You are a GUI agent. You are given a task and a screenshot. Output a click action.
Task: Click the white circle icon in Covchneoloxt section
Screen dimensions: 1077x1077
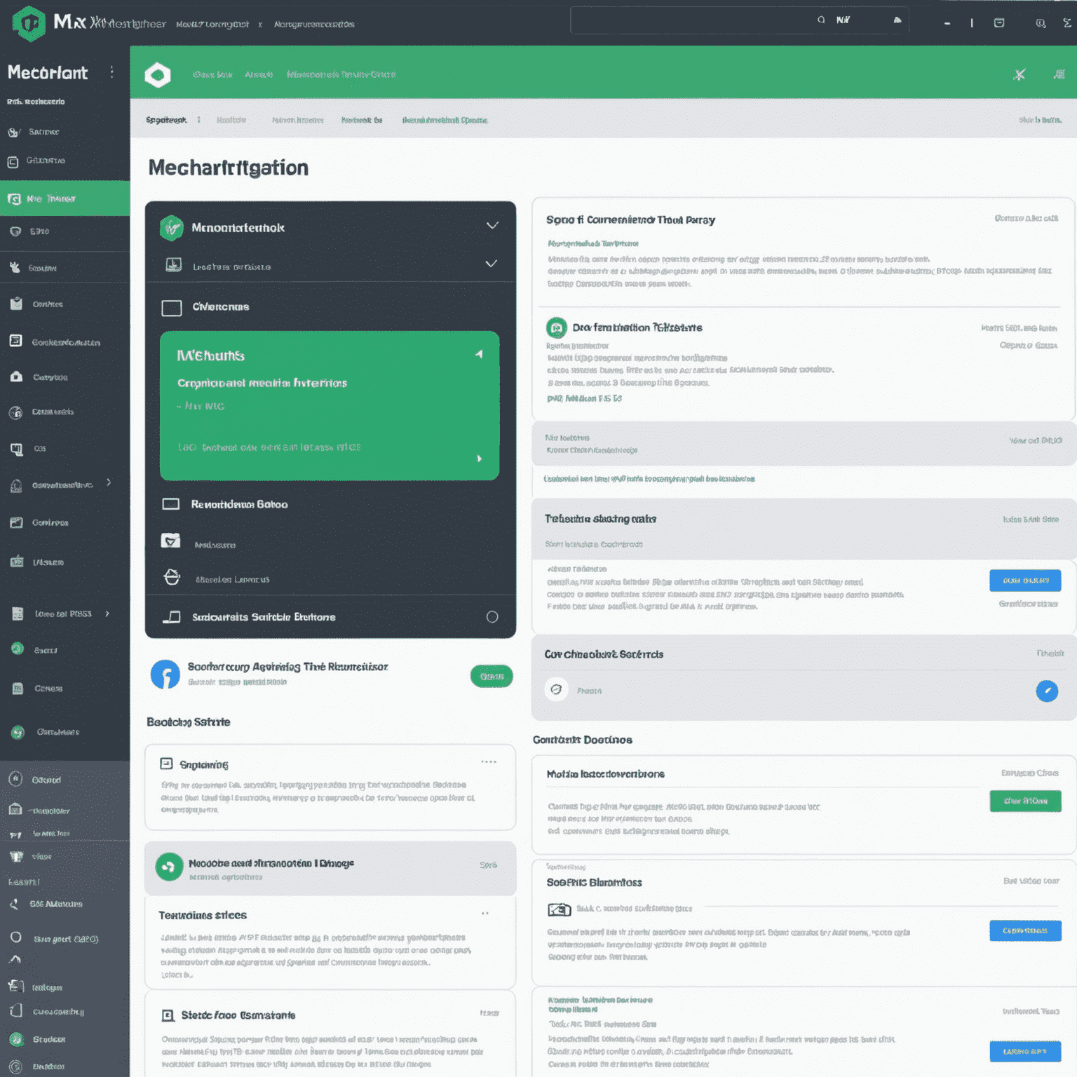[557, 690]
